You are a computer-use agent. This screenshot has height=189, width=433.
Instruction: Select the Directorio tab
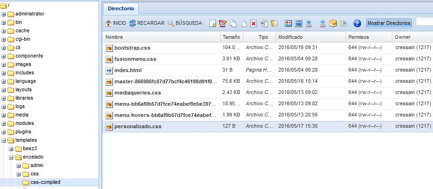click(121, 8)
